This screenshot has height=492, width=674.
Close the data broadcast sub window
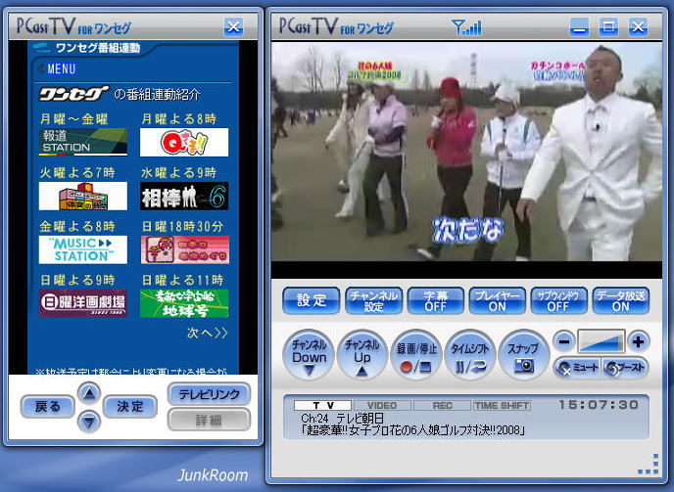(233, 27)
